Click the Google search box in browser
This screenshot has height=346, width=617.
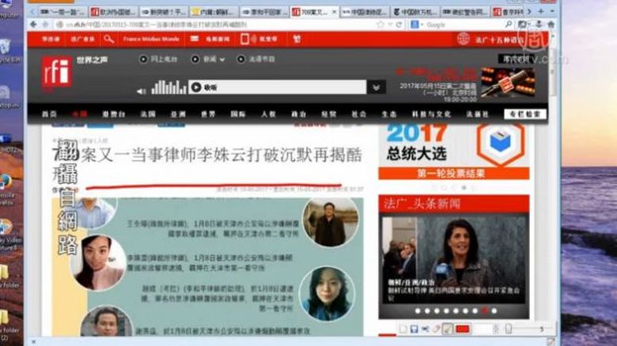pos(467,25)
